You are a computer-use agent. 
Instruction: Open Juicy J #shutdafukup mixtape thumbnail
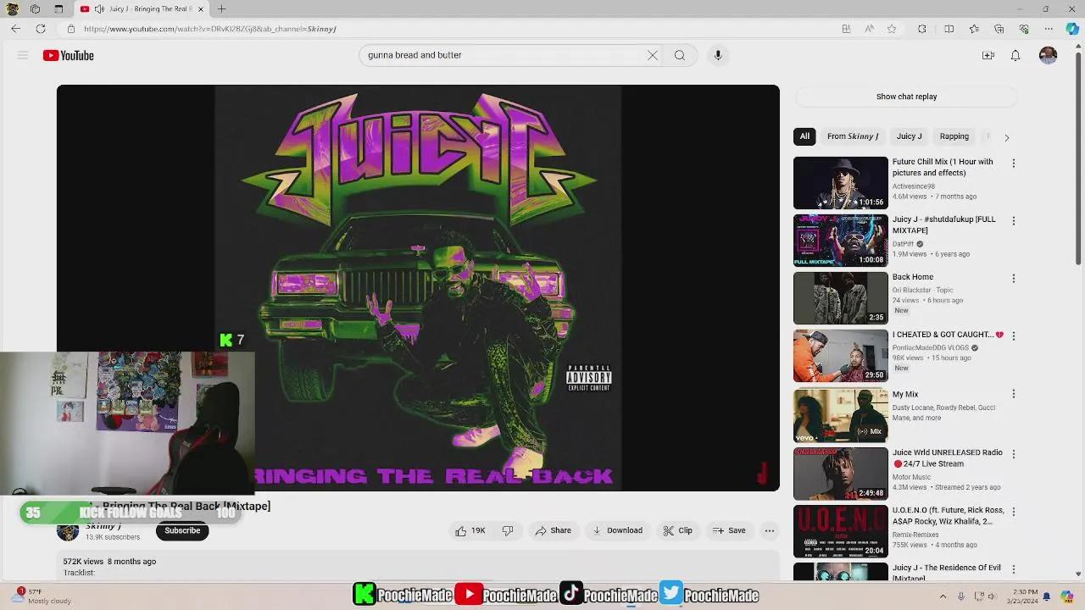pos(841,241)
